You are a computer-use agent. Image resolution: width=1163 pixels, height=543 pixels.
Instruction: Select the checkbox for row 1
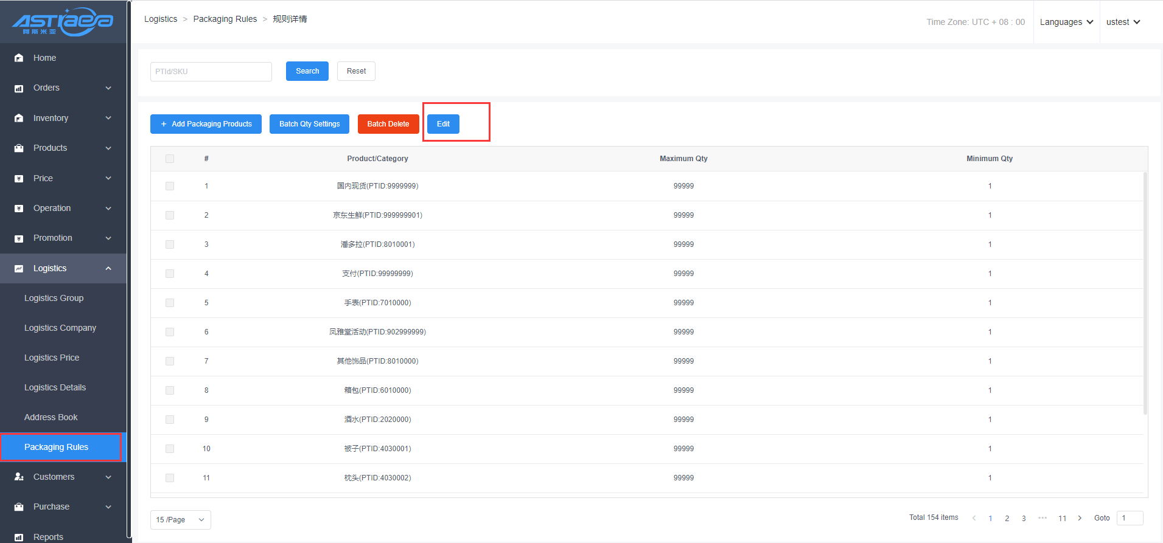(x=170, y=186)
